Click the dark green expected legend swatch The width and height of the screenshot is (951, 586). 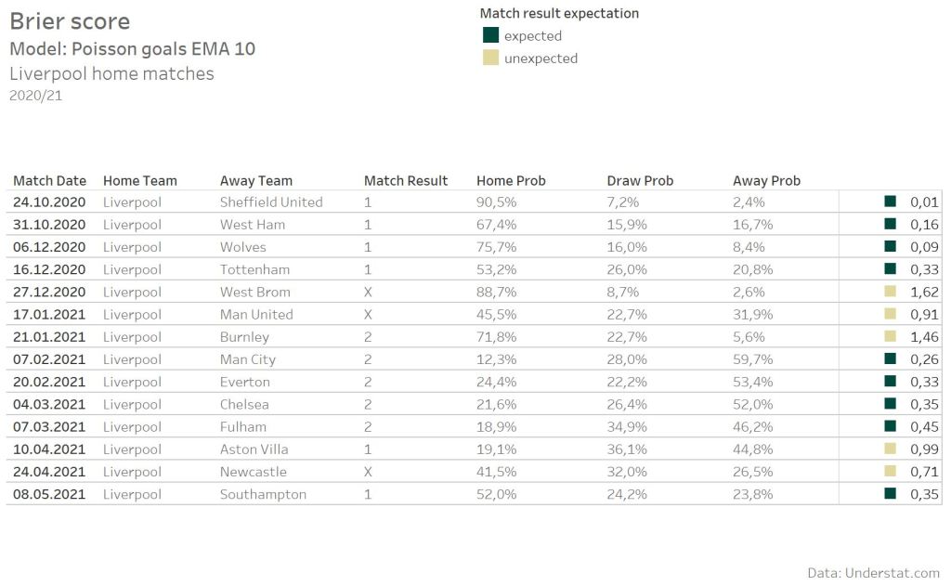(x=491, y=35)
